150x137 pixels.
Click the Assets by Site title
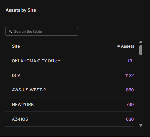pyautogui.click(x=21, y=10)
